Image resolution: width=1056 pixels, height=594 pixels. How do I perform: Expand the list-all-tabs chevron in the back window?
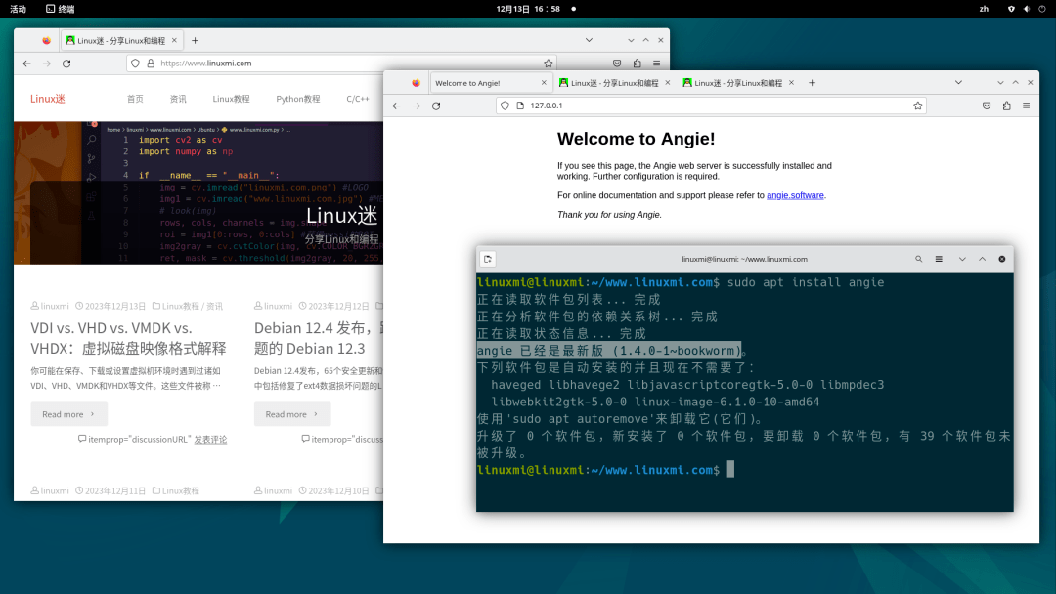[x=588, y=40]
